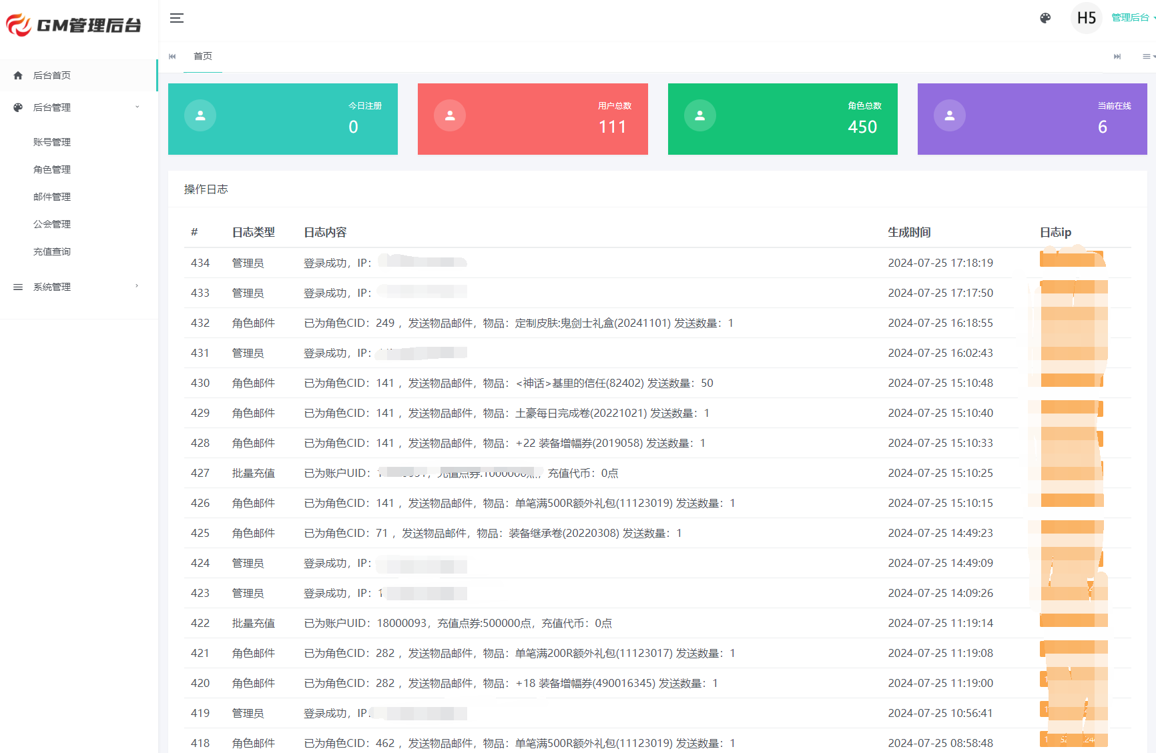Click timestamp 2024-07-25 08:58:48
The image size is (1156, 753).
pos(940,743)
